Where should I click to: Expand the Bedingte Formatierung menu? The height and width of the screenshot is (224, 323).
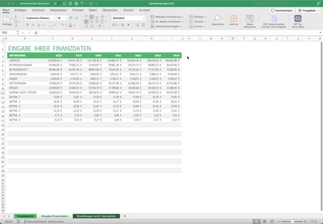coord(167,17)
